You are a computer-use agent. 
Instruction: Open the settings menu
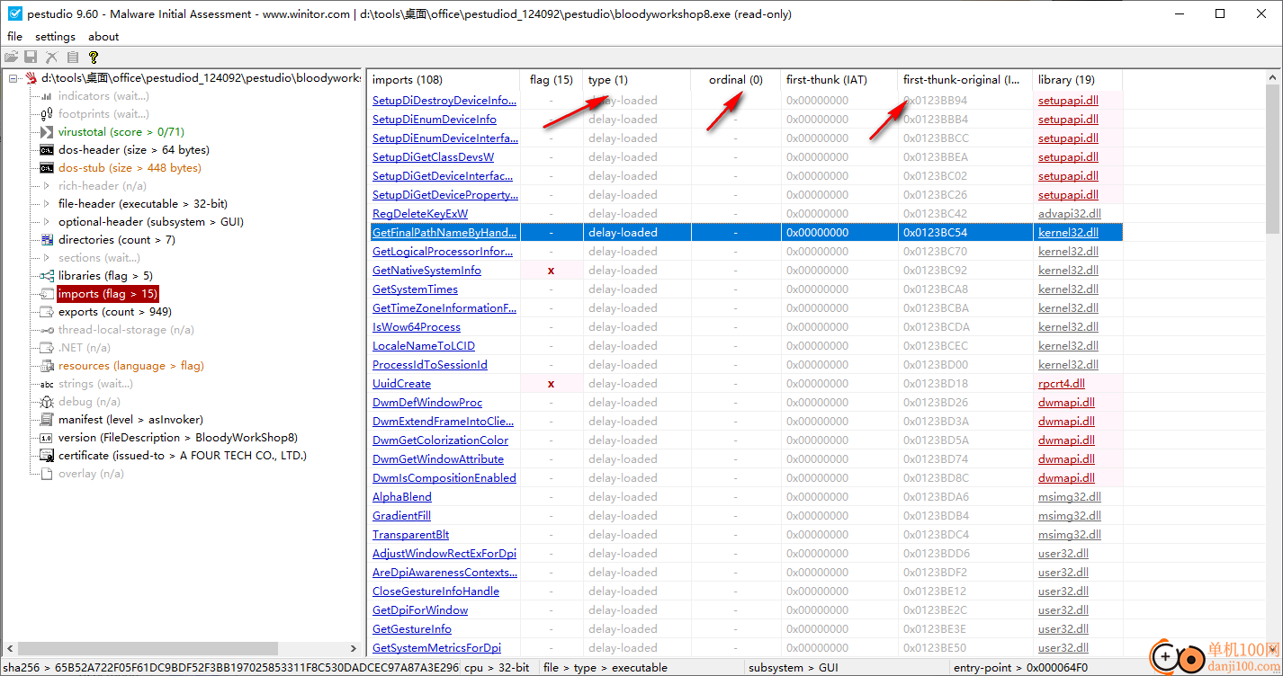click(55, 37)
